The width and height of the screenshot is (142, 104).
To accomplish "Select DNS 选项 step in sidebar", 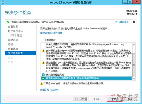I will (17, 36).
